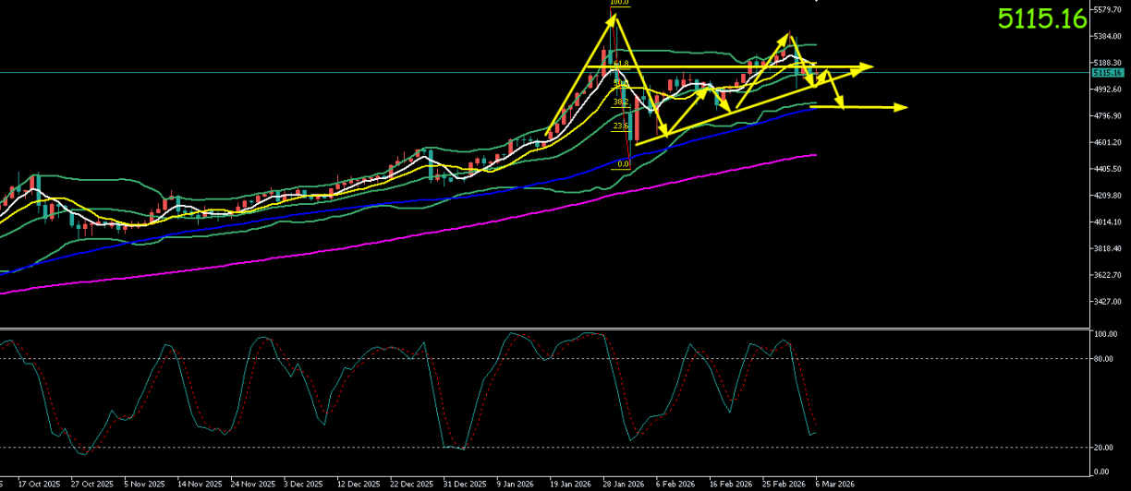
Task: Click the 6 Mar 2026 date label
Action: tap(834, 483)
